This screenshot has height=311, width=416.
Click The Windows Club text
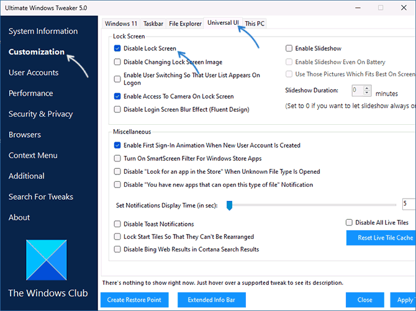(x=48, y=293)
